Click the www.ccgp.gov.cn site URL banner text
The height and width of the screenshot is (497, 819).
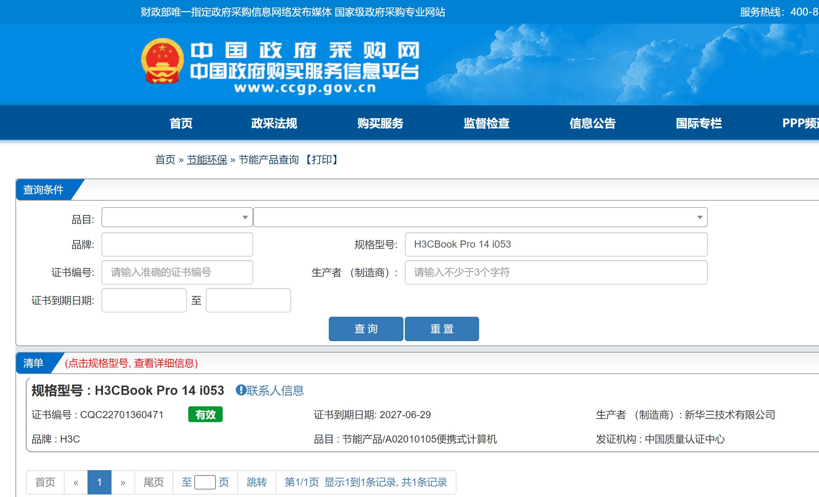[305, 88]
